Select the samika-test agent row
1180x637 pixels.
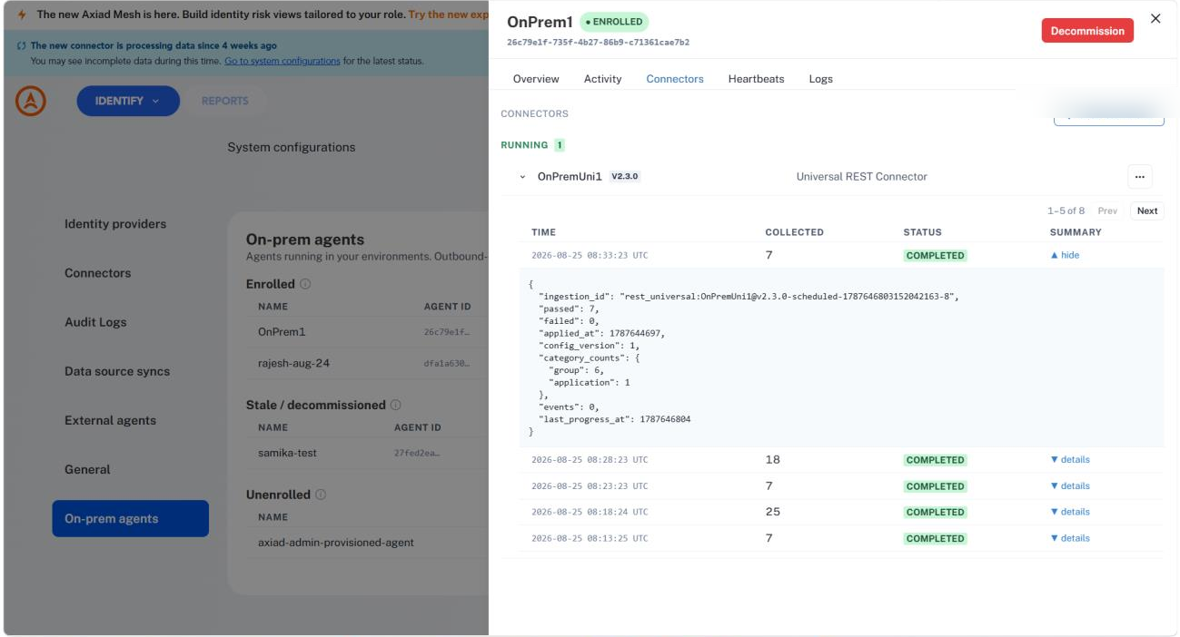click(x=367, y=453)
